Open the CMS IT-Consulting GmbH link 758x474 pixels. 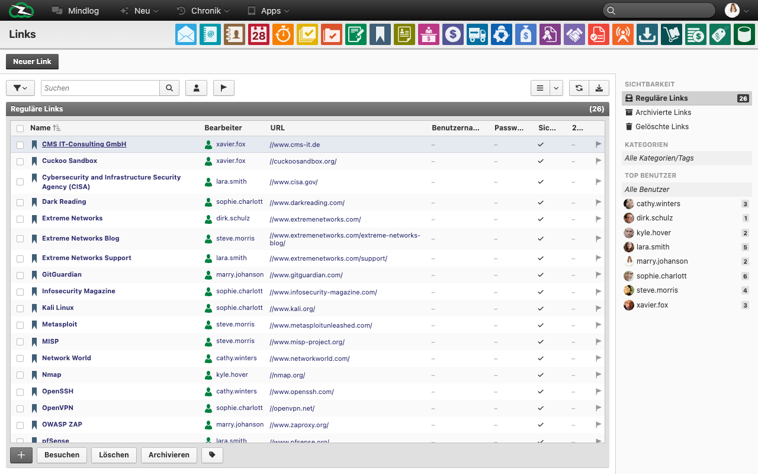[84, 145]
